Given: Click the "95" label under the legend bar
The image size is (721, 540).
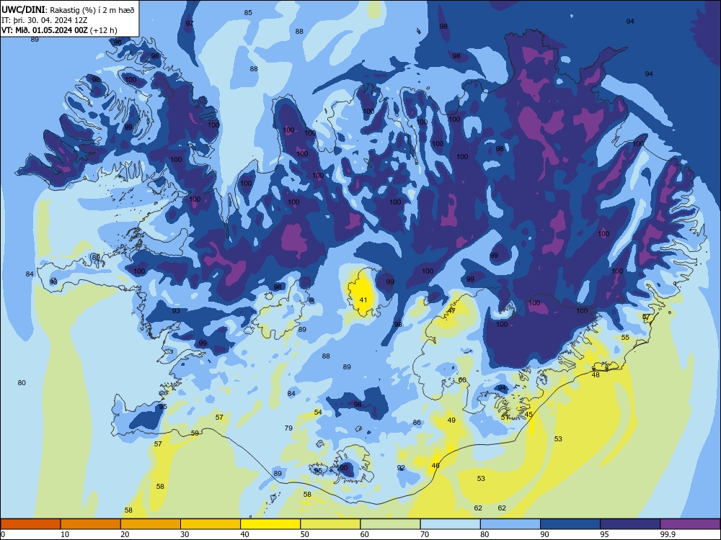Looking at the screenshot, I should 605,534.
